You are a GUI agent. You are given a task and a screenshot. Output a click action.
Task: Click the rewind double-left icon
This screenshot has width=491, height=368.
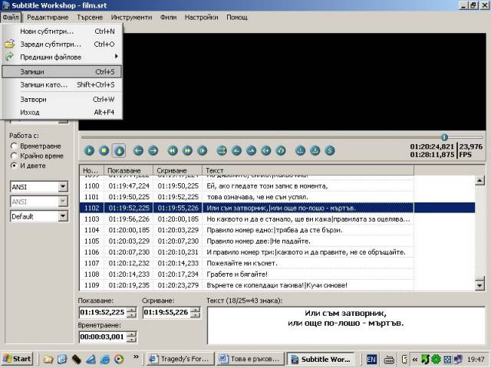click(x=173, y=151)
